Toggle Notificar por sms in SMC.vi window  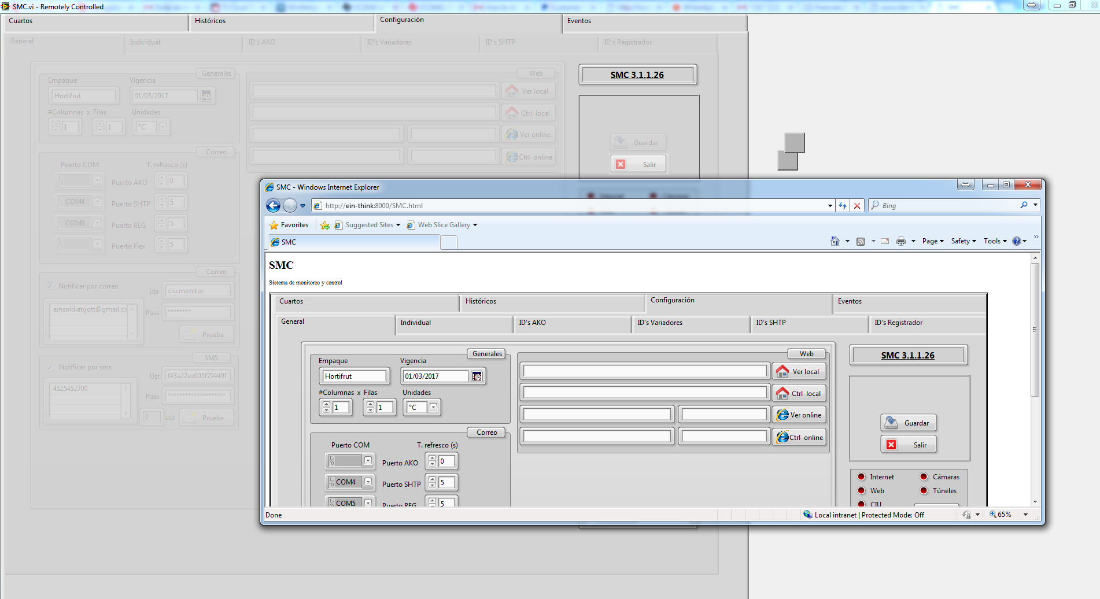pos(50,367)
